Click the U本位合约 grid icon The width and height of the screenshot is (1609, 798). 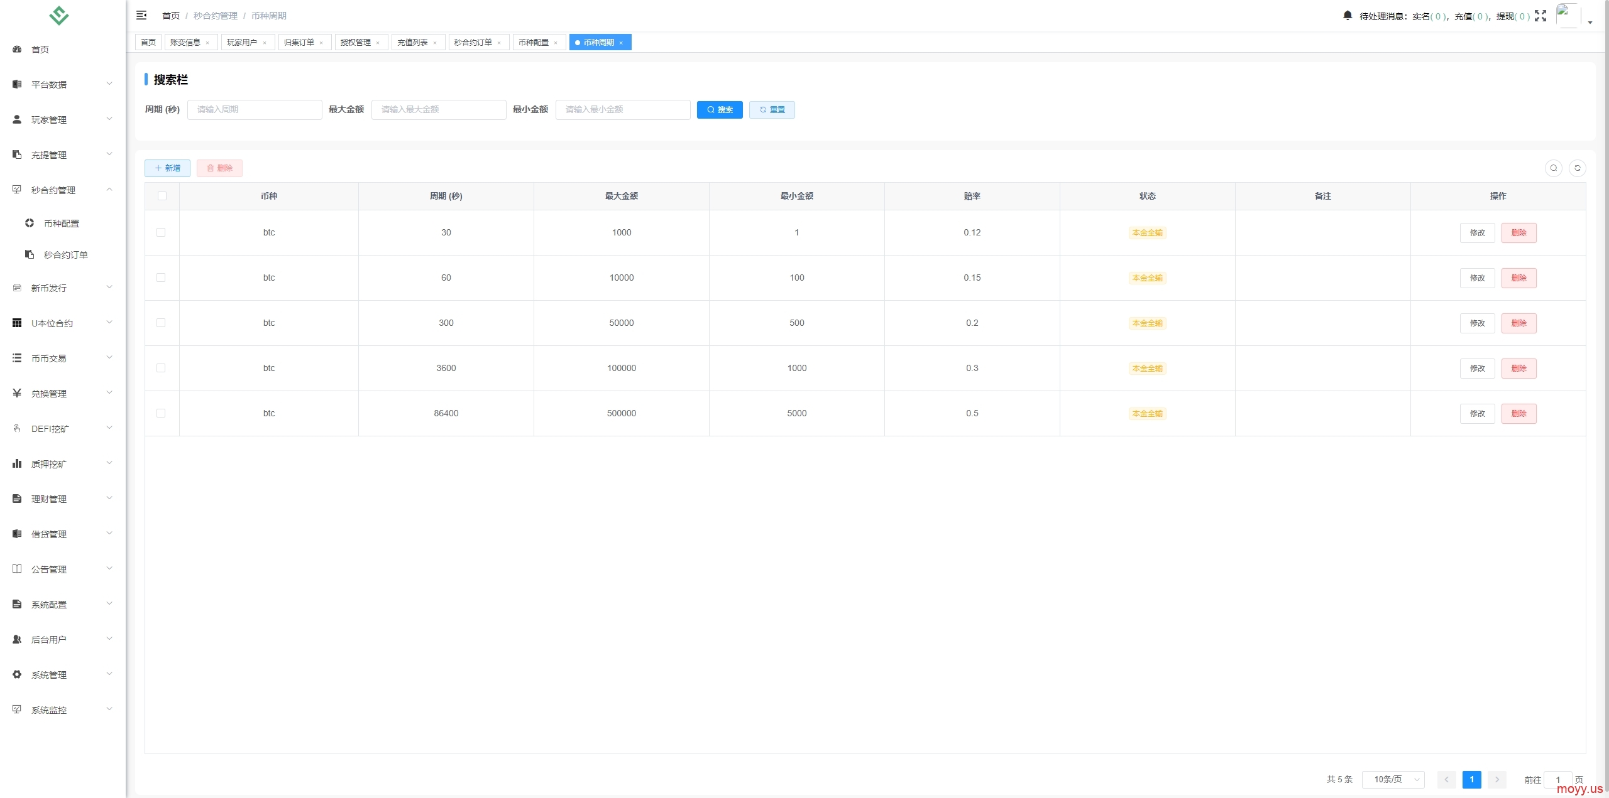tap(17, 323)
